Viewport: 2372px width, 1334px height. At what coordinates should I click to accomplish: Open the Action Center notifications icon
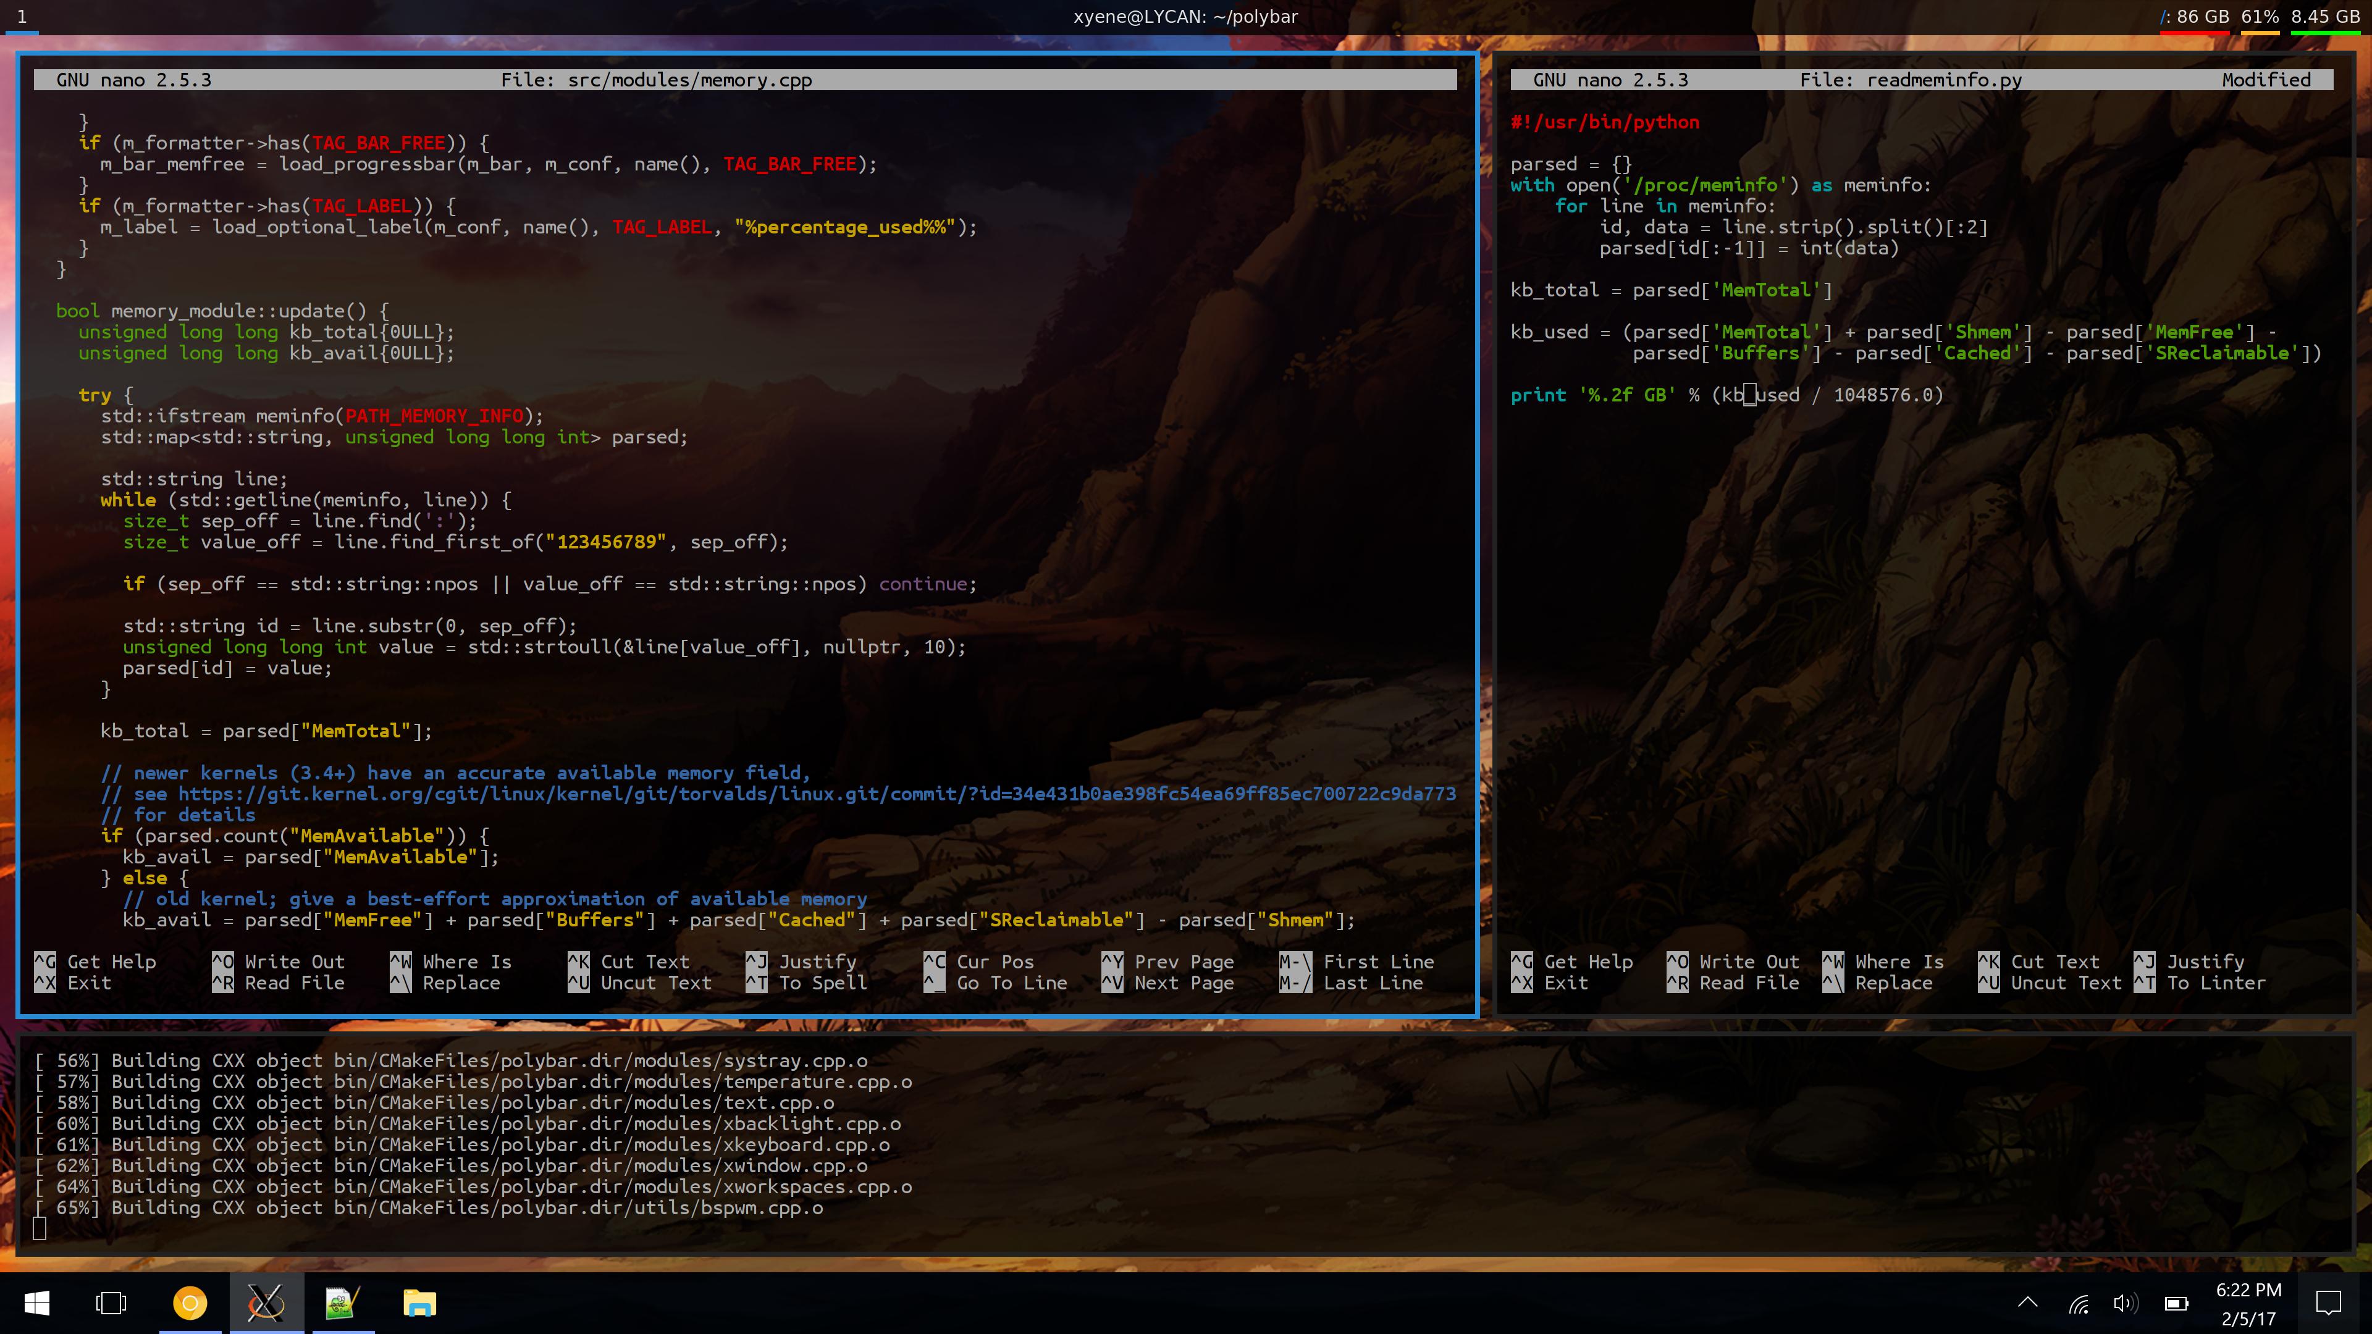2328,1304
